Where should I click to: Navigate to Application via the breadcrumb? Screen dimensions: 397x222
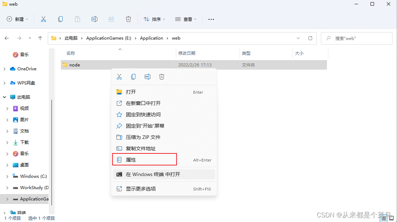[151, 38]
